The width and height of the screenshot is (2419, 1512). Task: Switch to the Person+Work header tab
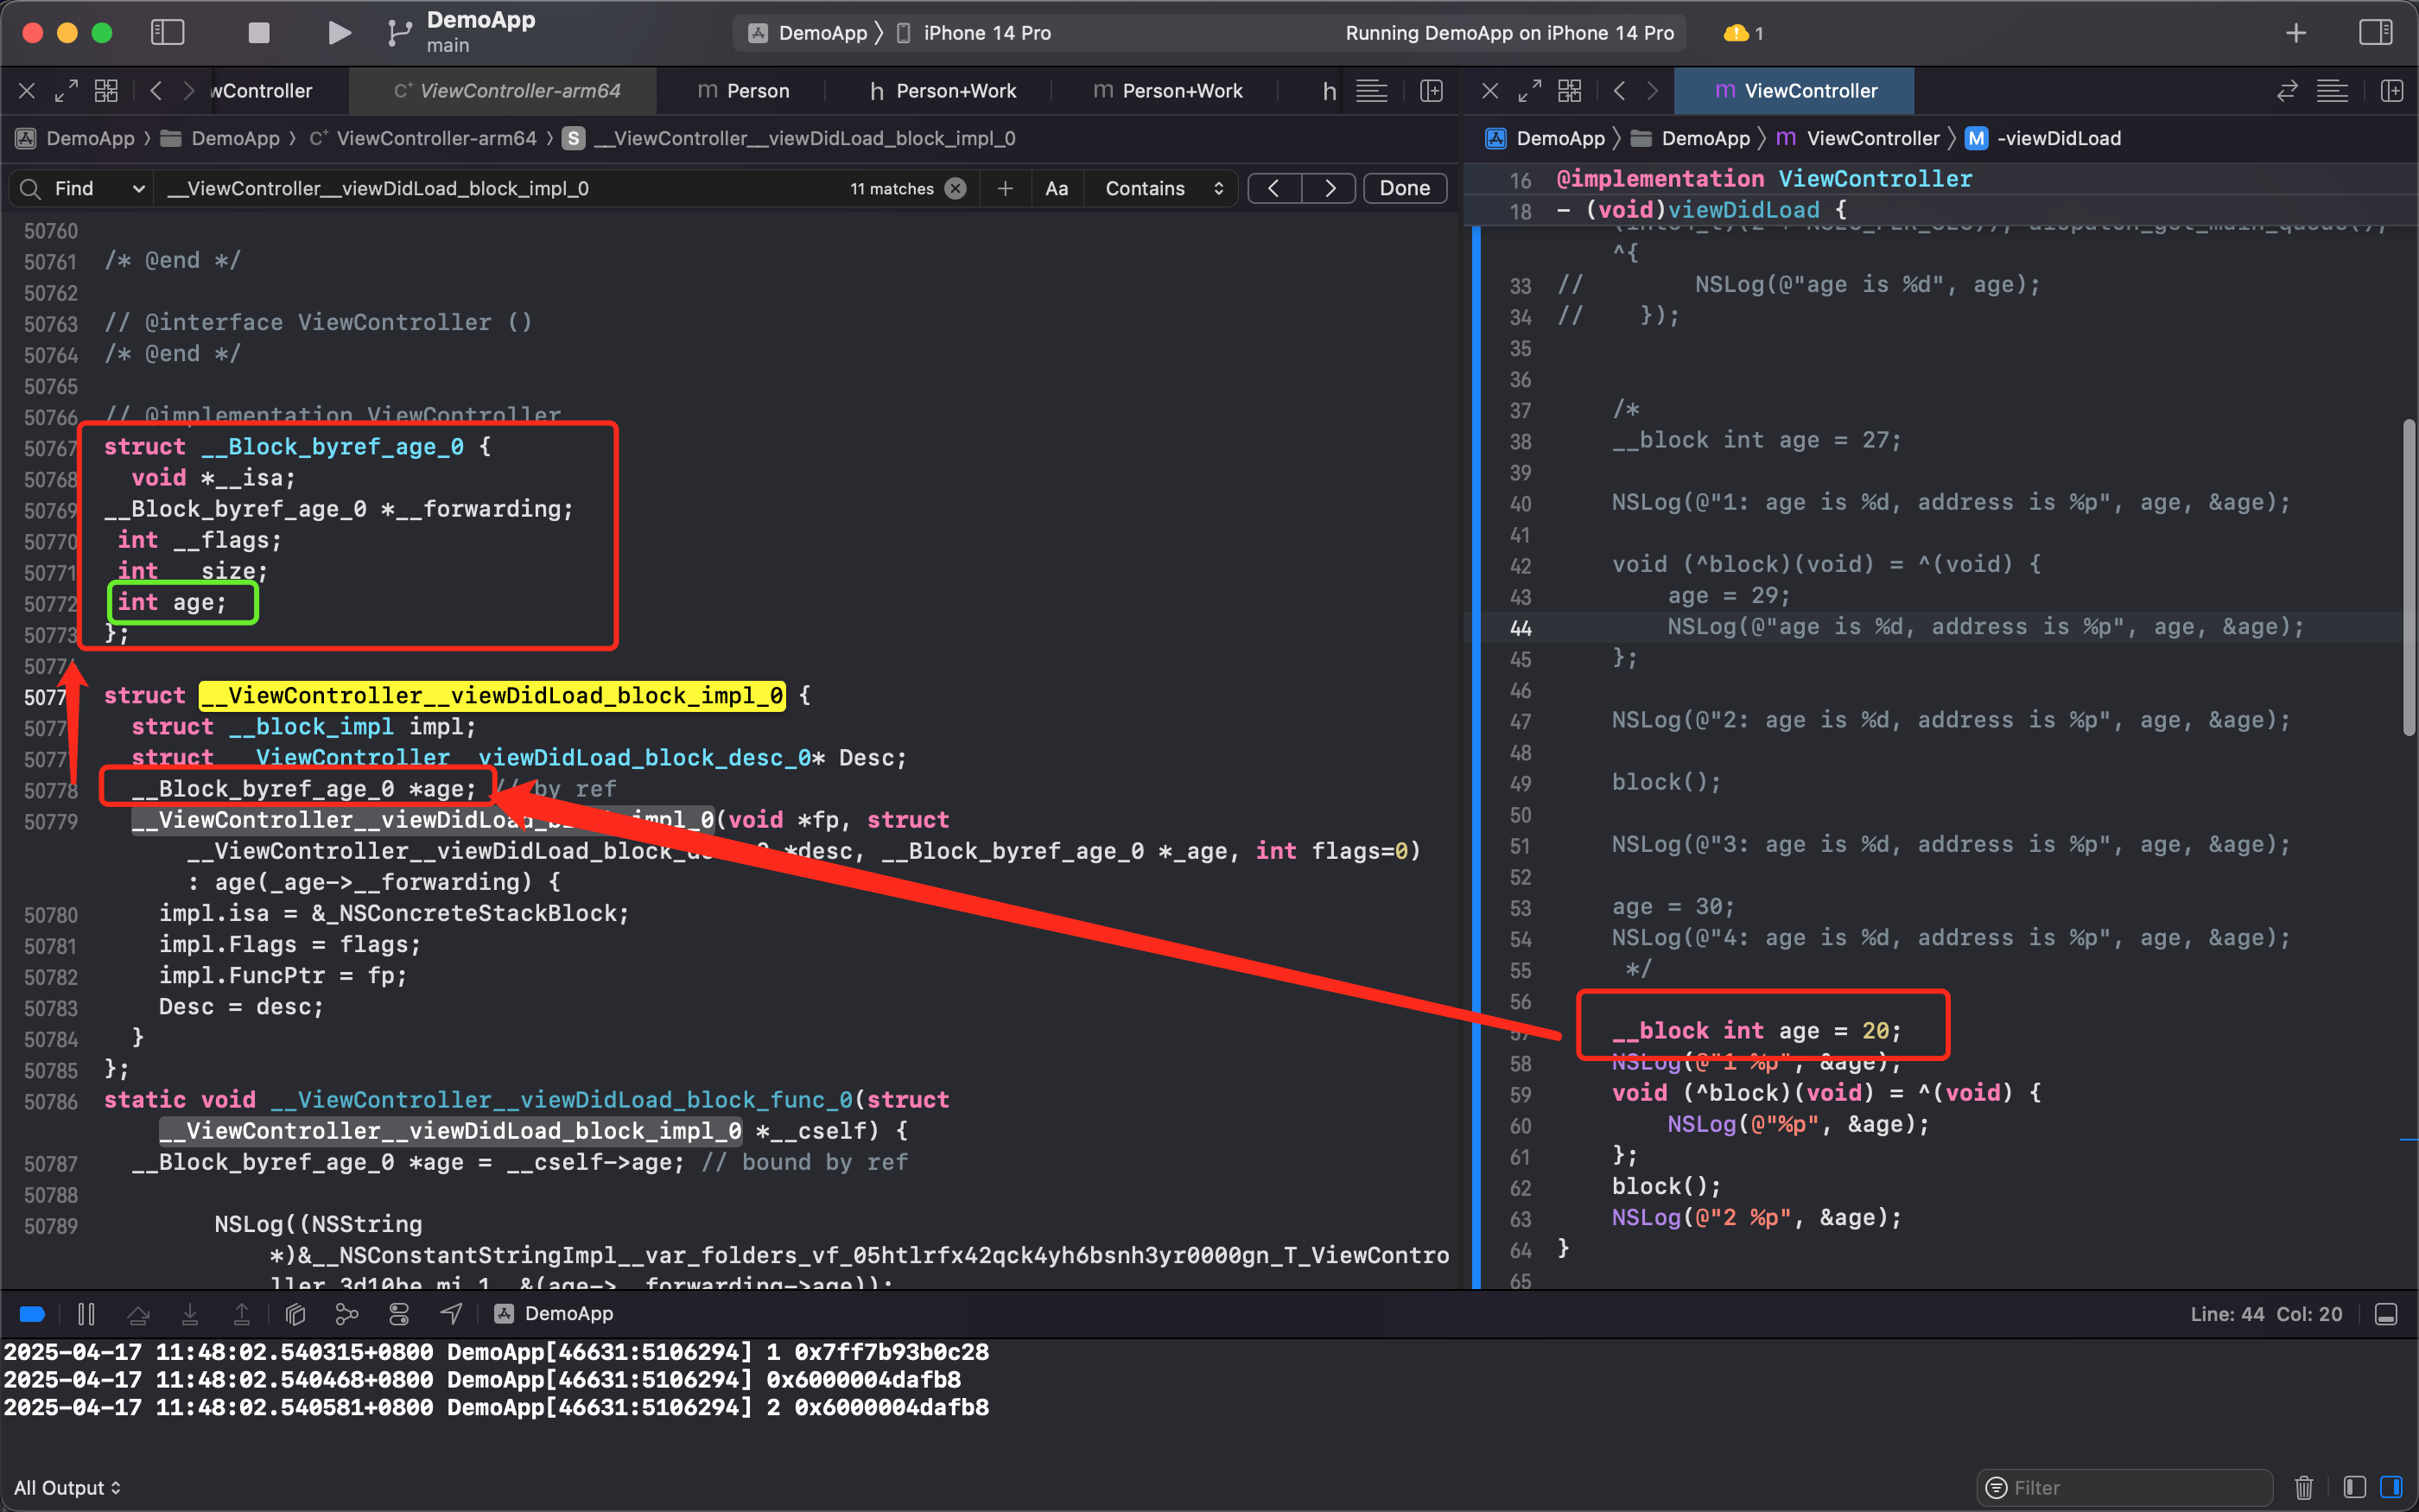tap(943, 91)
